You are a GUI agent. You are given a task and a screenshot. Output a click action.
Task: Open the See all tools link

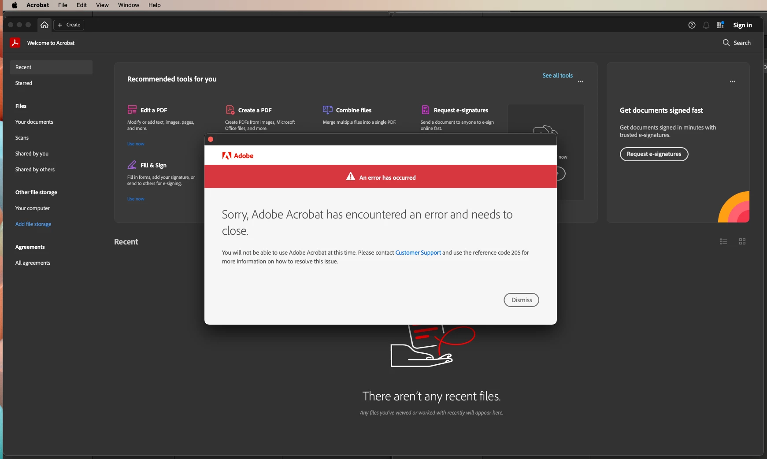coord(558,75)
